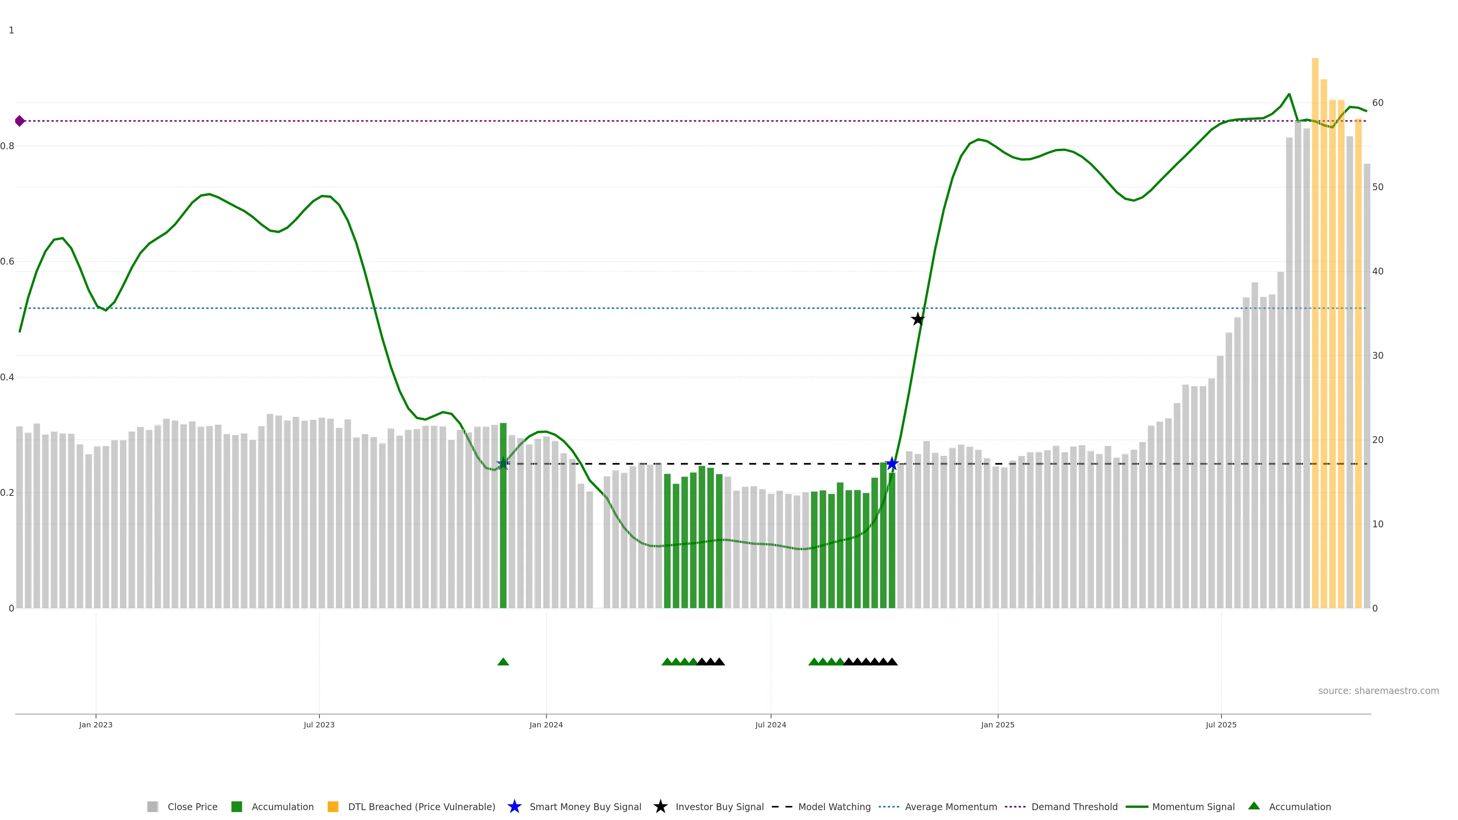Click the purple diamond demand threshold marker
Viewport: 1458px width, 820px height.
(x=20, y=121)
